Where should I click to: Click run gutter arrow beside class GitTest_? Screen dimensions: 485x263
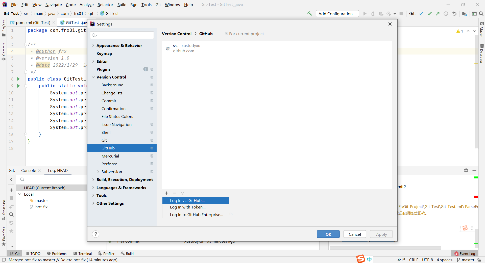[x=18, y=79]
